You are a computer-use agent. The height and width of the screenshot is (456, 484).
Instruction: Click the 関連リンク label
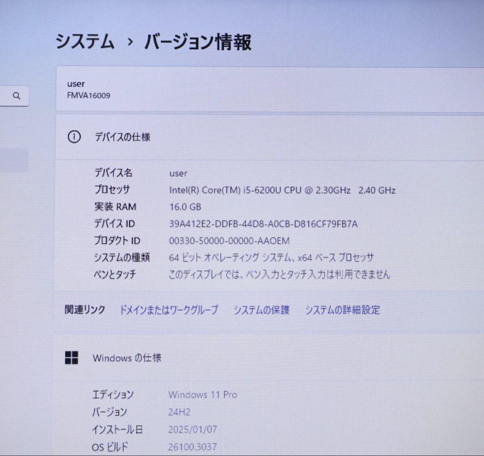(85, 310)
